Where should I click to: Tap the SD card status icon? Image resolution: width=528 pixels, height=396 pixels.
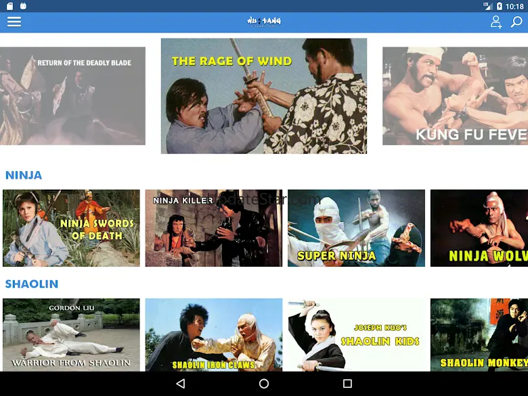[9, 5]
